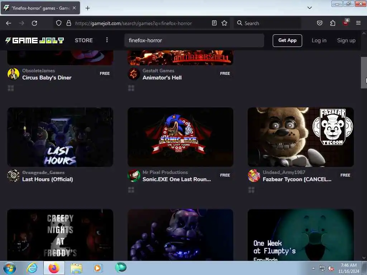Click the muted volume tray icon
This screenshot has height=275, width=367.
point(331,269)
